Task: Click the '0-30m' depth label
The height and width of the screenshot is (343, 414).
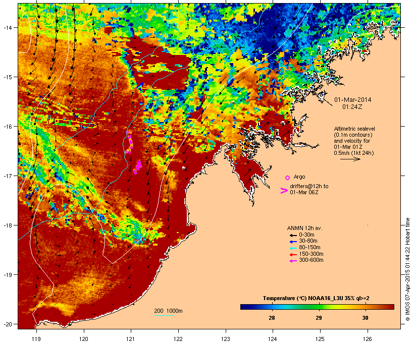Action: point(306,235)
